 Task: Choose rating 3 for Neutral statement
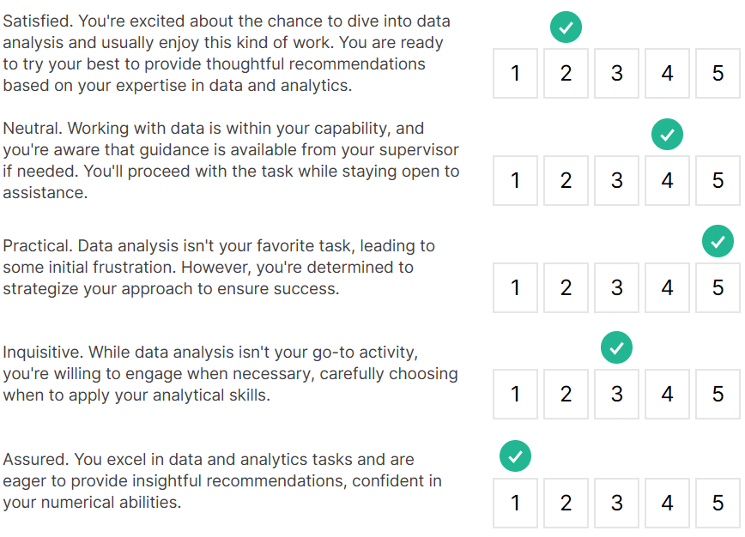(x=616, y=181)
